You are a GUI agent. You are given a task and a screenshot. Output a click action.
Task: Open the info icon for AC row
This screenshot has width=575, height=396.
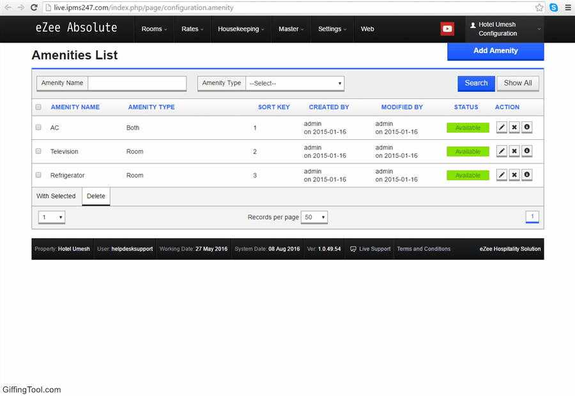point(526,127)
